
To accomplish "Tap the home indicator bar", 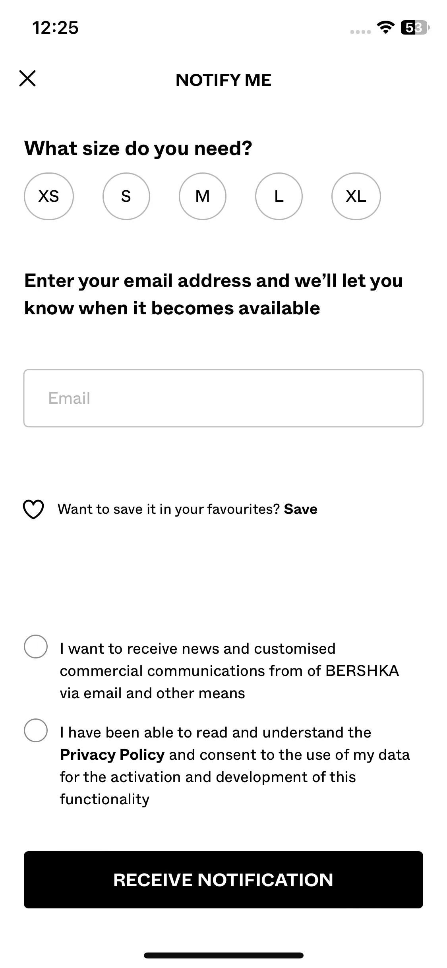I will [223, 955].
